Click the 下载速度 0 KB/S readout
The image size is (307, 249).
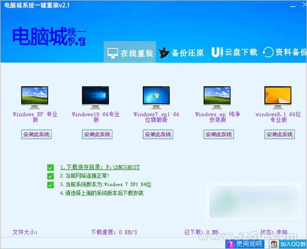tap(114, 232)
